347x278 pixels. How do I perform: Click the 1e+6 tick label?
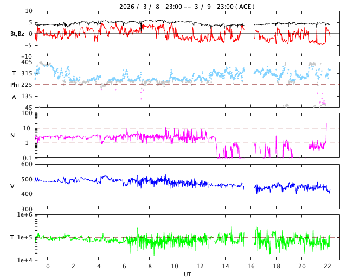(x=24, y=215)
